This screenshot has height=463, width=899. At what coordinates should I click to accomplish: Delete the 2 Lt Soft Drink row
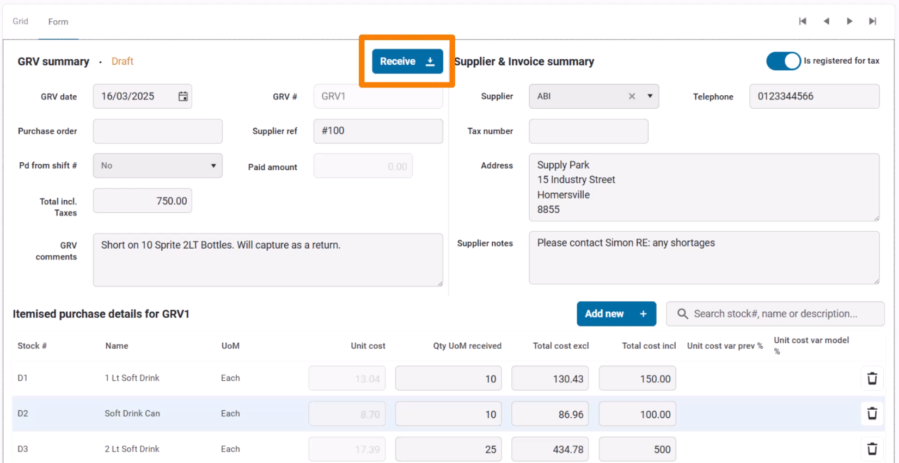[x=872, y=449]
